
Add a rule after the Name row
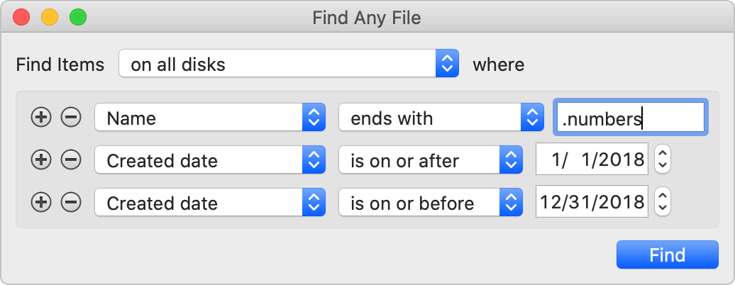[42, 118]
